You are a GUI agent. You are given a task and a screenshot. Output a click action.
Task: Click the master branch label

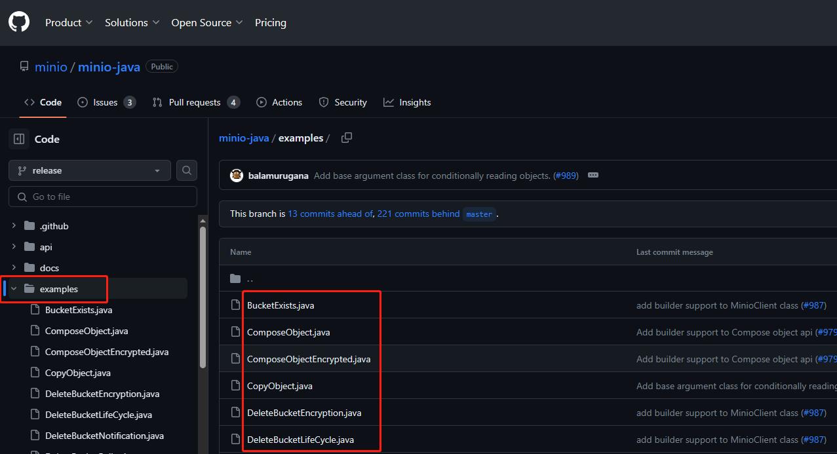pyautogui.click(x=479, y=214)
